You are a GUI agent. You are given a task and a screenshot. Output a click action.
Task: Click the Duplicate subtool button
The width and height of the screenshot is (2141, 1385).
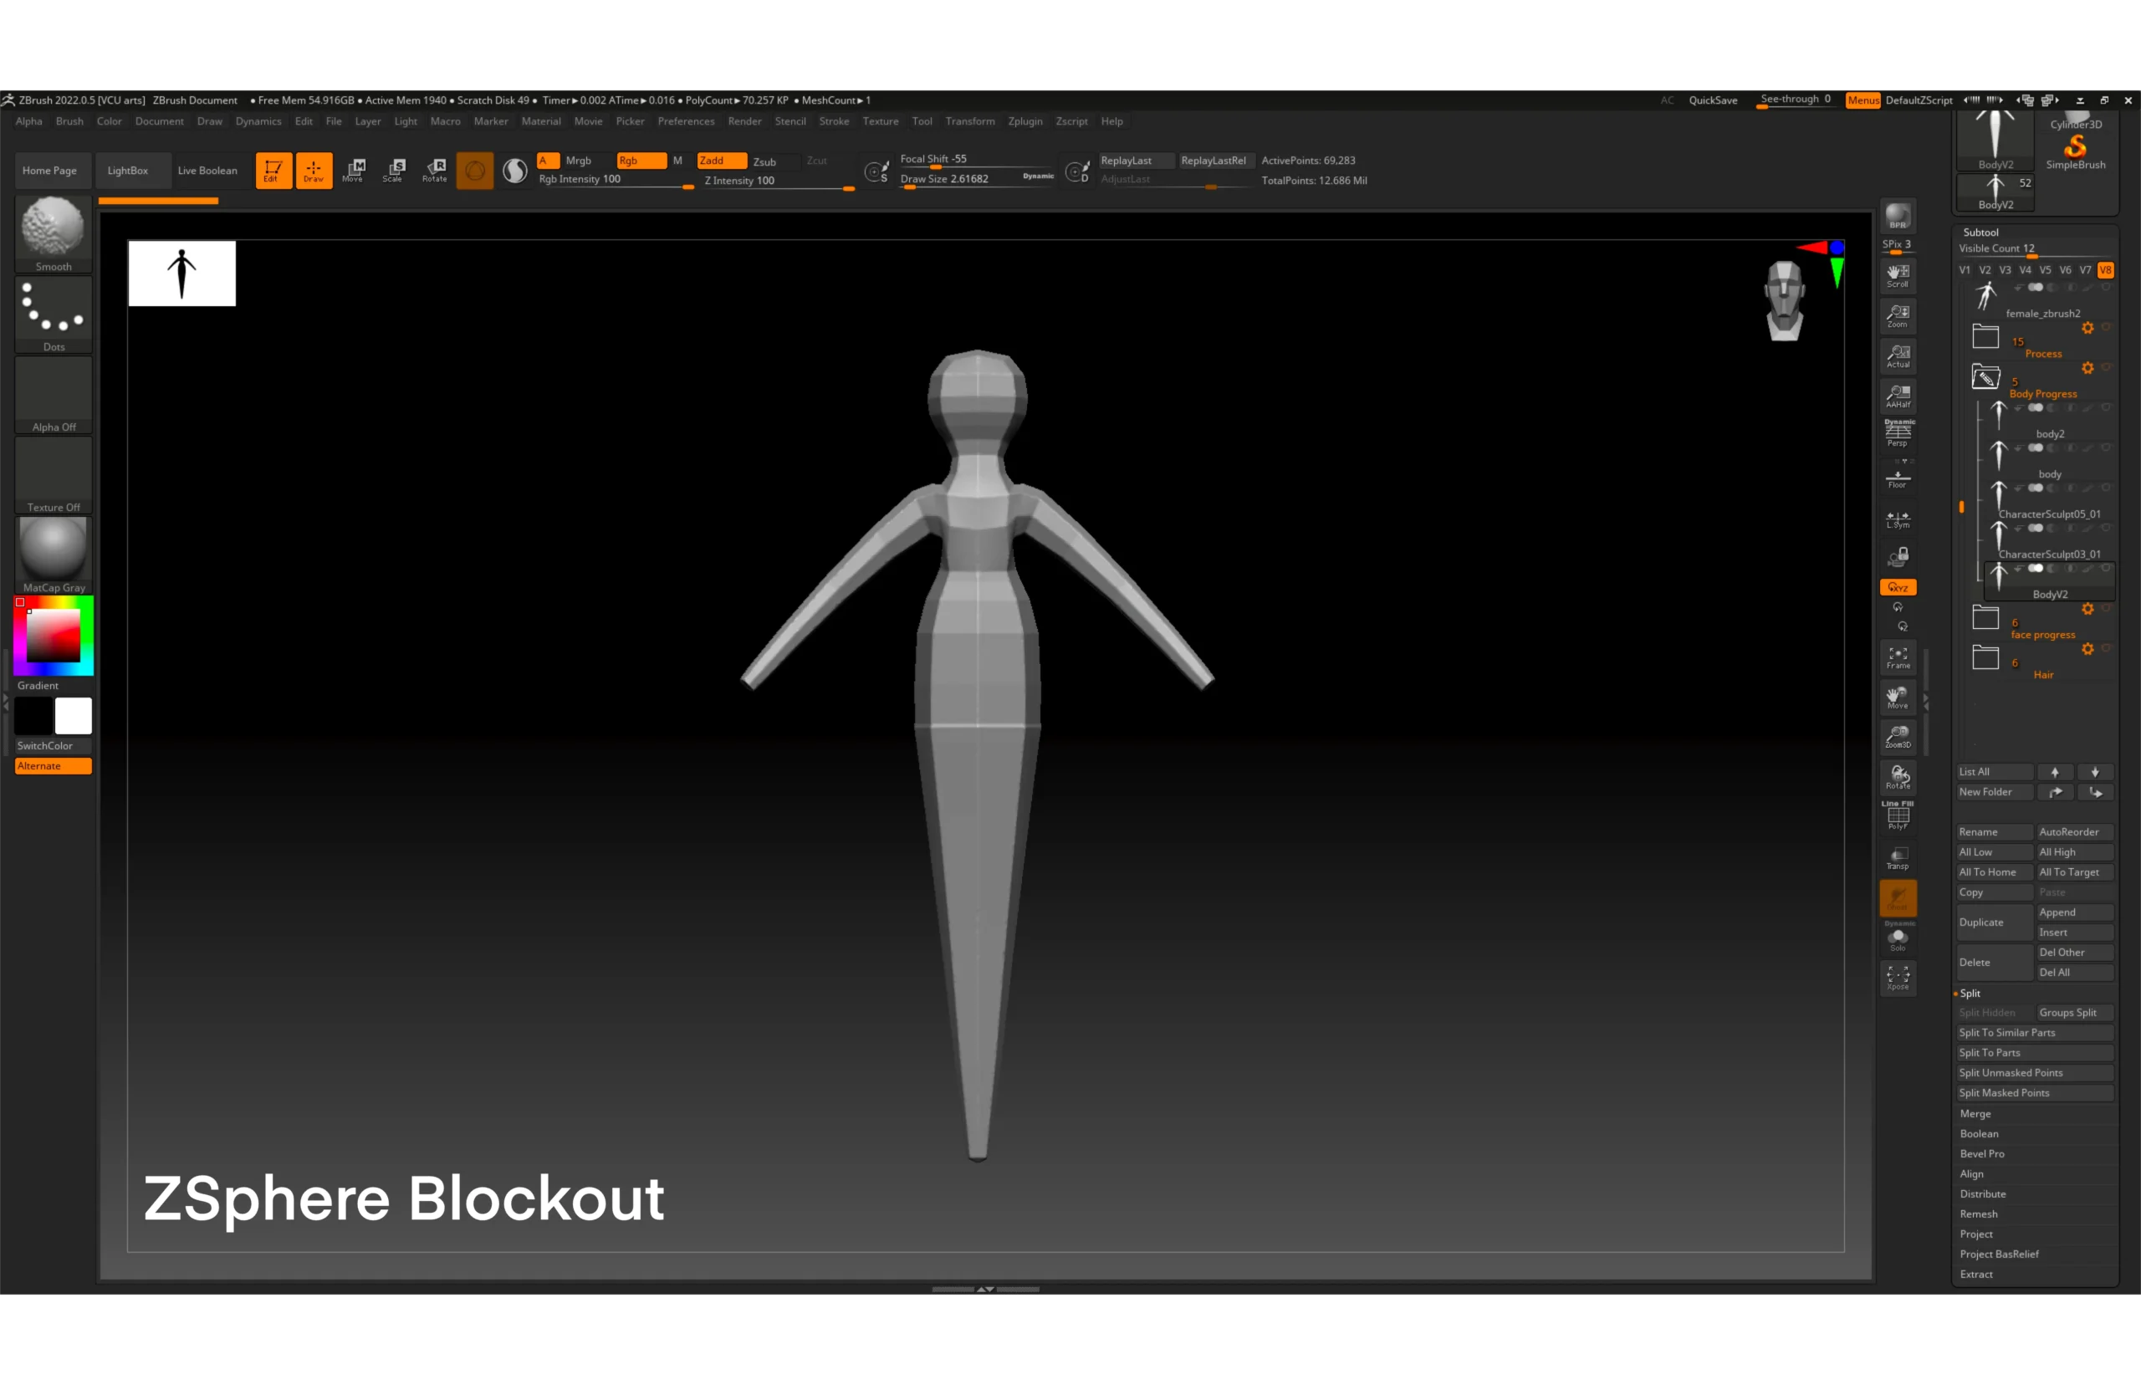click(1995, 922)
